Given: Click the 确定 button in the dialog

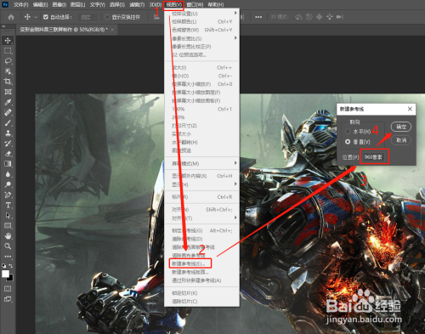Looking at the screenshot, I should (401, 127).
